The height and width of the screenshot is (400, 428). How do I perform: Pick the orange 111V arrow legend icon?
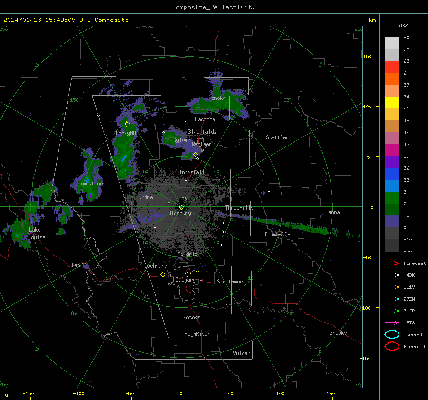(392, 287)
